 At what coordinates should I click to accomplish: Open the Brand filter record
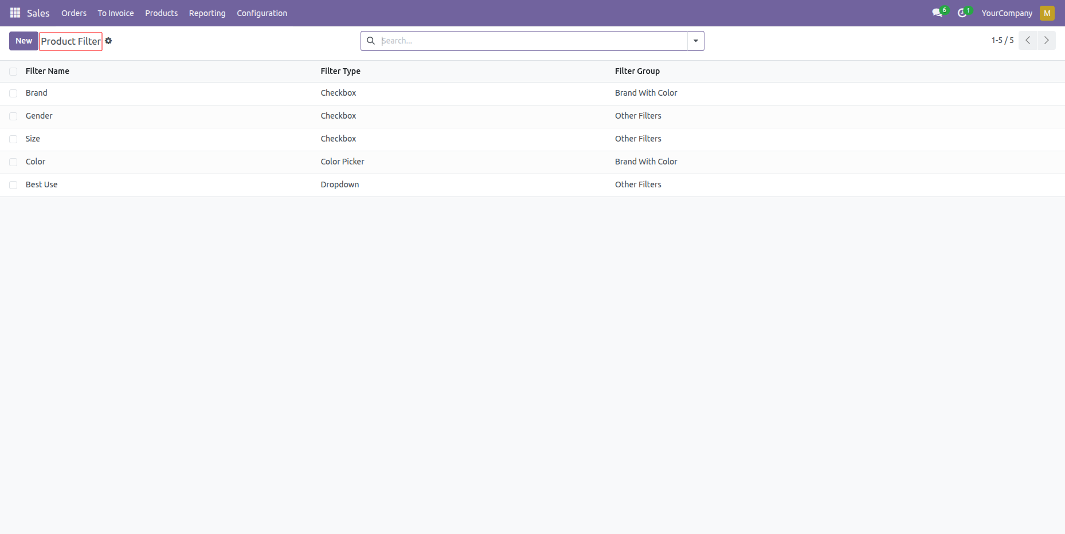pos(37,93)
